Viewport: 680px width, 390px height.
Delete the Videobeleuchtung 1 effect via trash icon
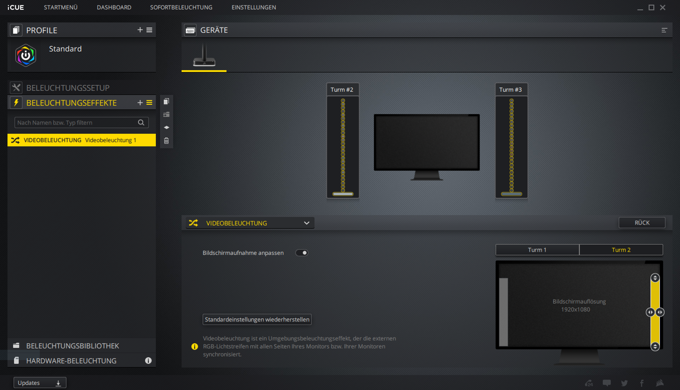click(166, 140)
